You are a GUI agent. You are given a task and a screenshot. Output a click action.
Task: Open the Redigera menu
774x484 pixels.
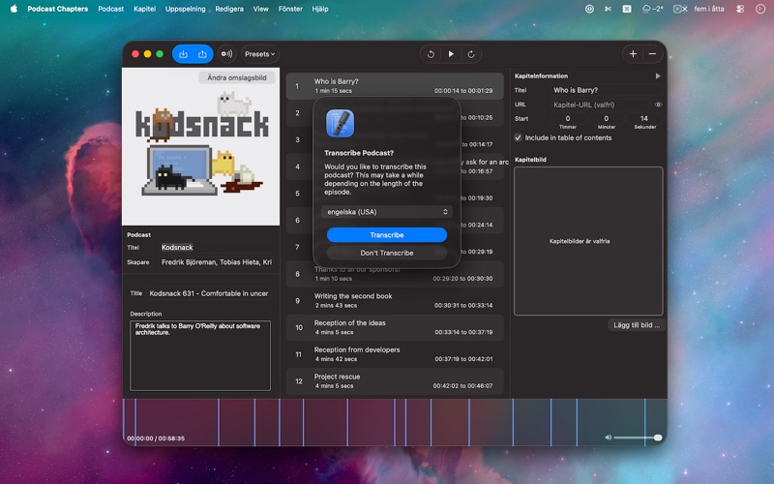click(229, 9)
